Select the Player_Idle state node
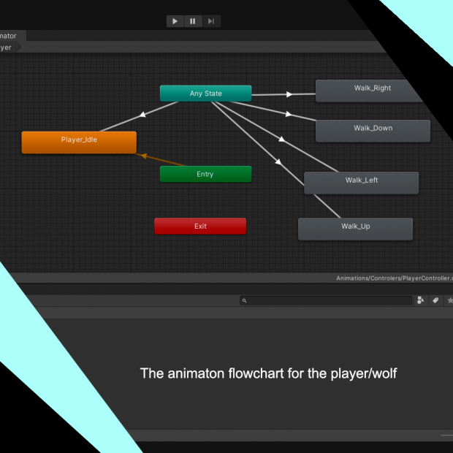This screenshot has height=453, width=453. click(79, 142)
